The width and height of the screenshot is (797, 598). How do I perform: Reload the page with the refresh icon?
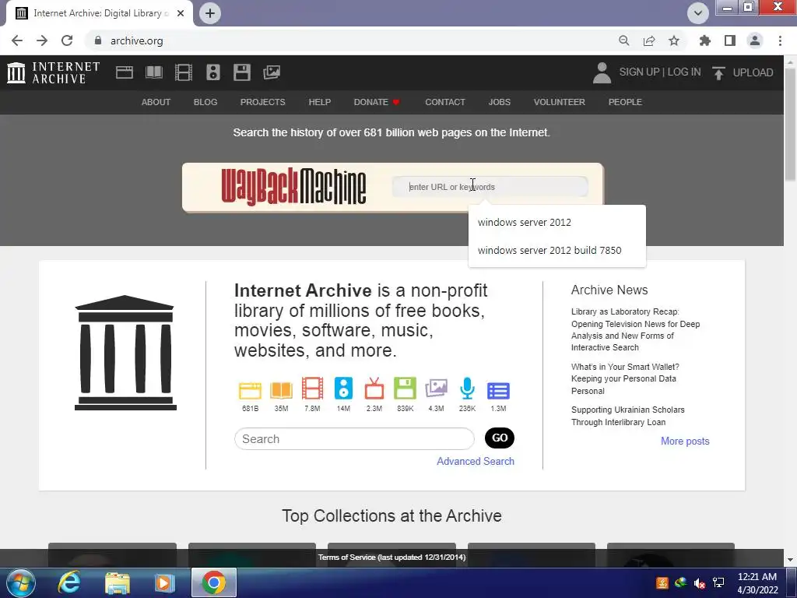pos(67,40)
